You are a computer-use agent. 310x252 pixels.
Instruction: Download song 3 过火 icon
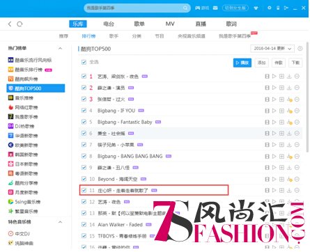pos(289,100)
